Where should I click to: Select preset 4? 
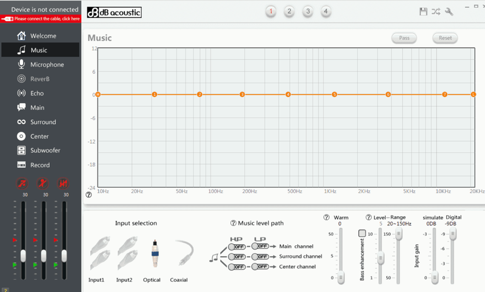[326, 12]
